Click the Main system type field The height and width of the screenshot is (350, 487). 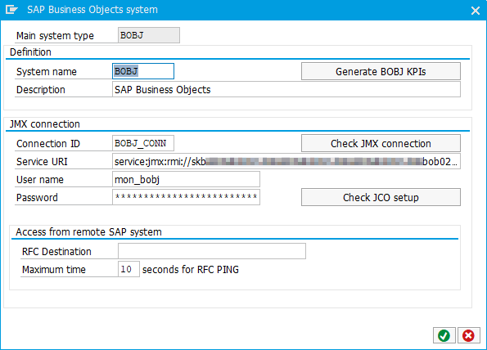point(149,35)
